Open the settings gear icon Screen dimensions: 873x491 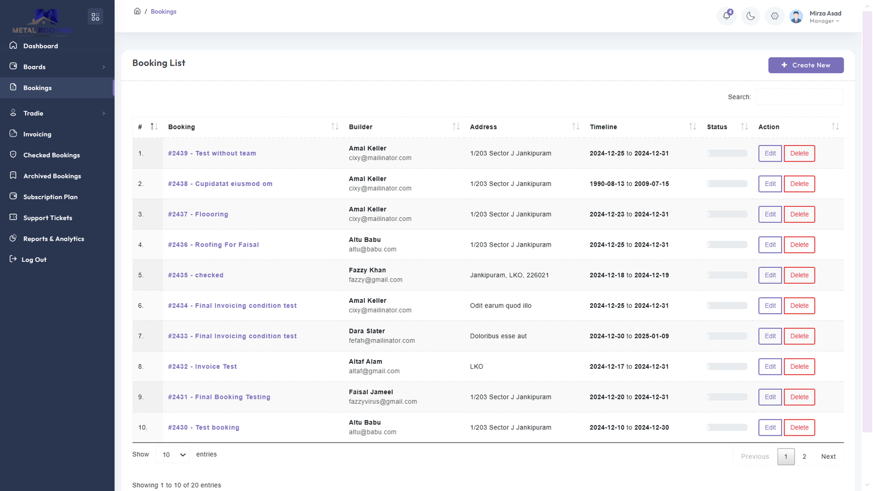tap(775, 16)
